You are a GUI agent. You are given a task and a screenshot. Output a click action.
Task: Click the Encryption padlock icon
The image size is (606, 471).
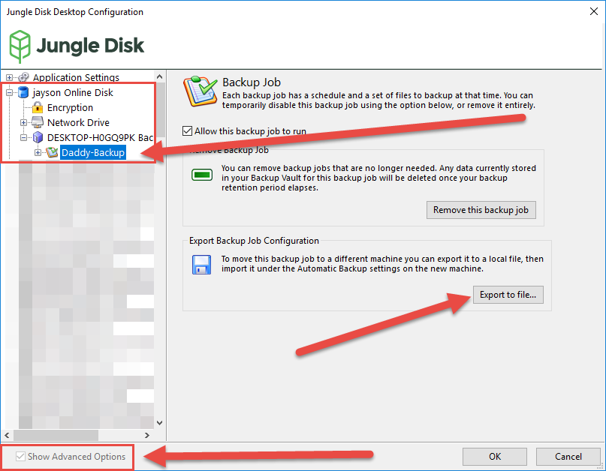point(38,107)
